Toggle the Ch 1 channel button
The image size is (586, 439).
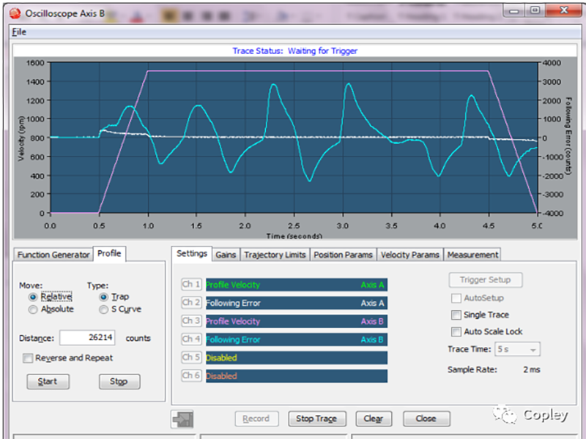click(191, 285)
